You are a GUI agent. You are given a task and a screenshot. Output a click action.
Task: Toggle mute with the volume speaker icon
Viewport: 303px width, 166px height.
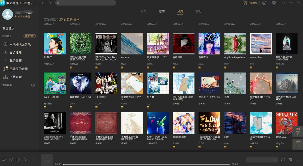pyautogui.click(x=283, y=160)
